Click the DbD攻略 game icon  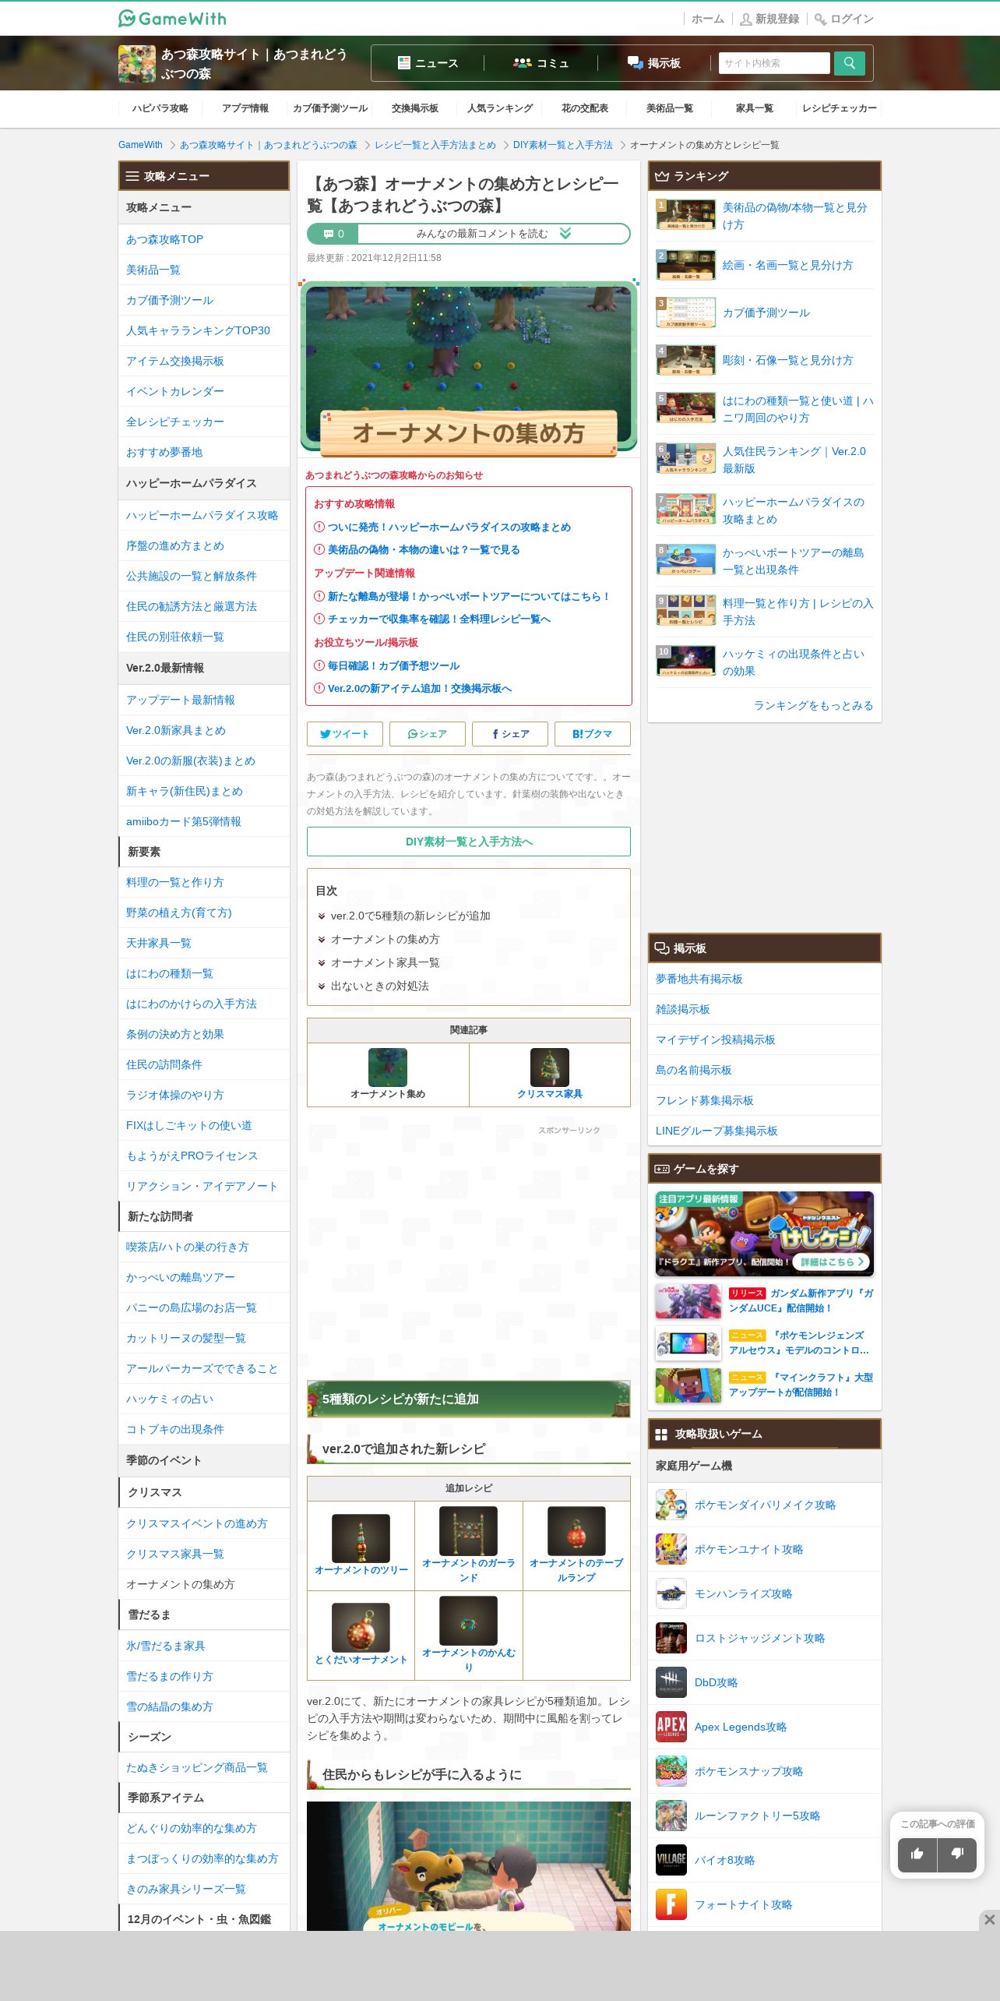click(x=671, y=1682)
